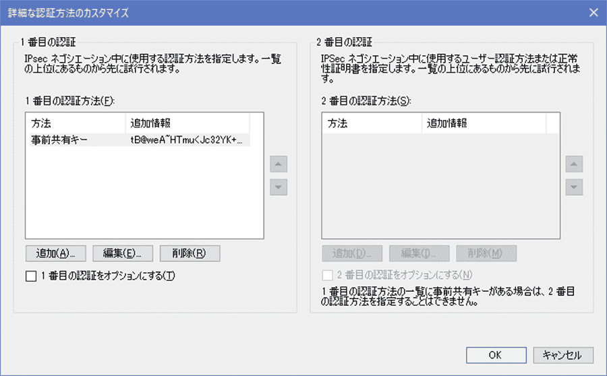Click the tB@weA~HTmu<Jc32YK+... key value cell
The image size is (607, 376).
187,140
